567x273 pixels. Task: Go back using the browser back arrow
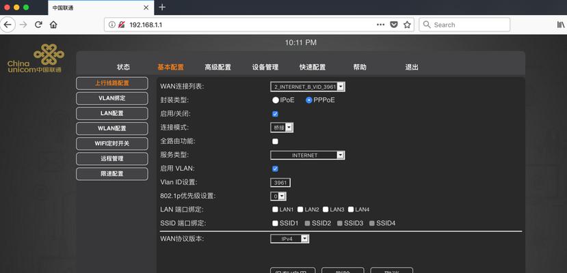point(8,25)
